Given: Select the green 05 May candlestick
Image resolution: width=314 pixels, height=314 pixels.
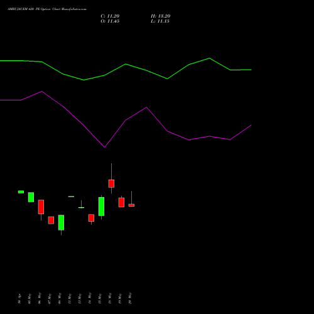Looking at the screenshot, I should pyautogui.click(x=31, y=197).
